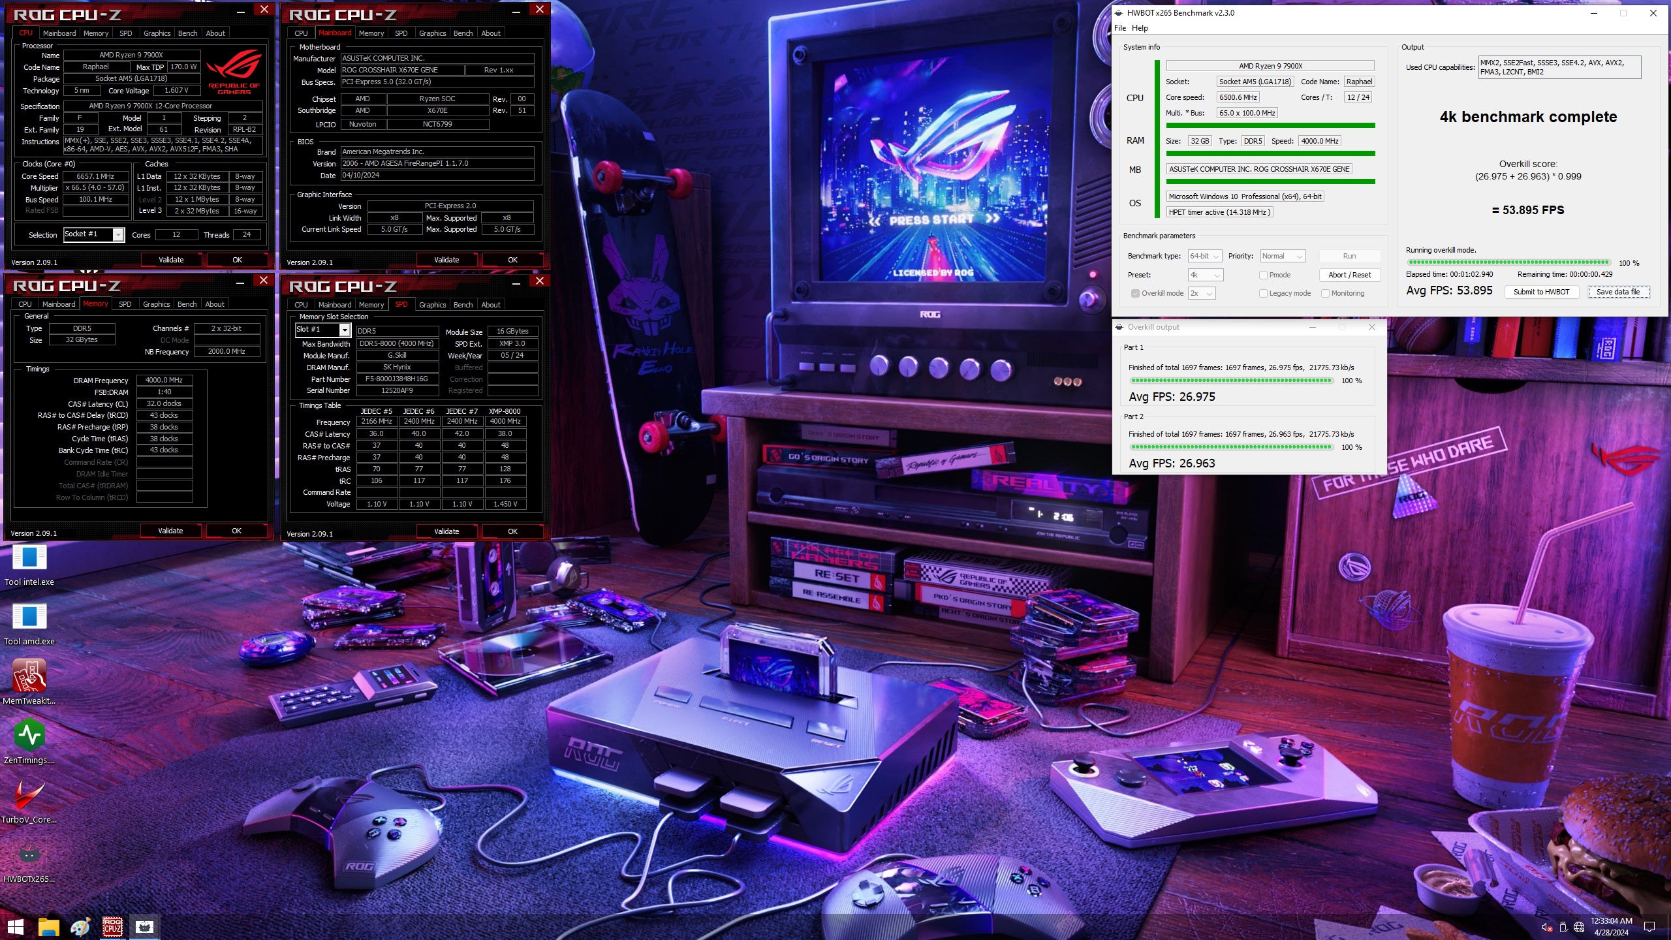Switch to About tab in SPD window
Viewport: 1671px width, 940px height.
[491, 305]
